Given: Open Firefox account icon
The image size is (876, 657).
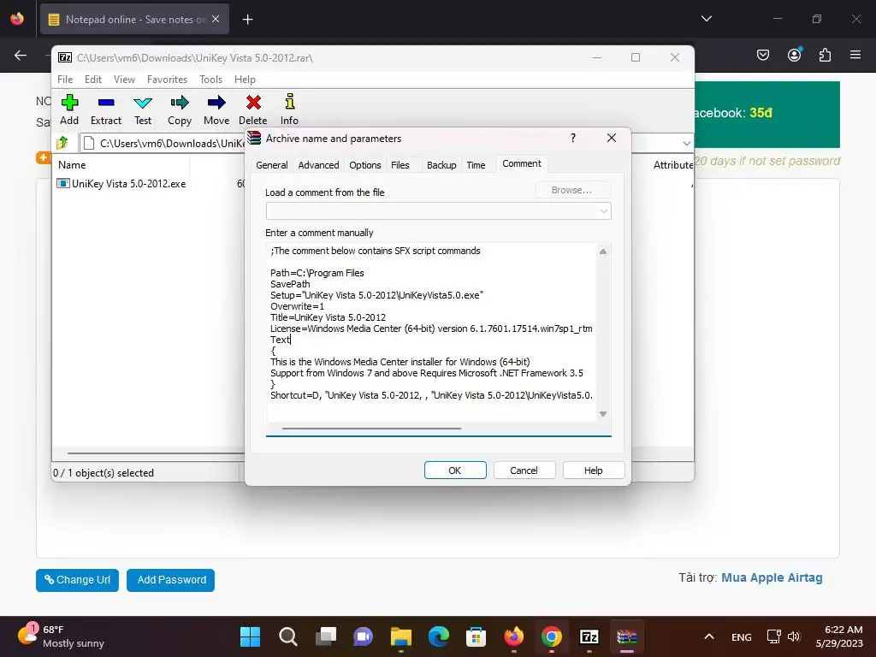Looking at the screenshot, I should [x=794, y=55].
